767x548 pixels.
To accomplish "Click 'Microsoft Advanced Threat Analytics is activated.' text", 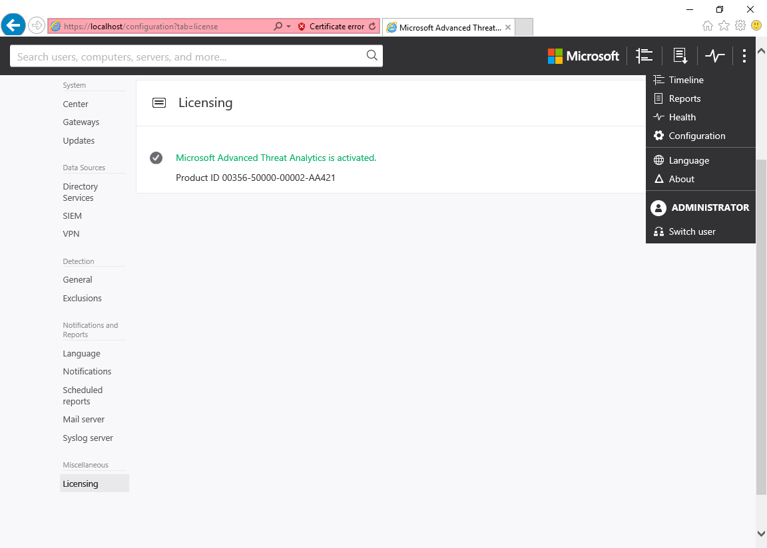I will point(276,158).
